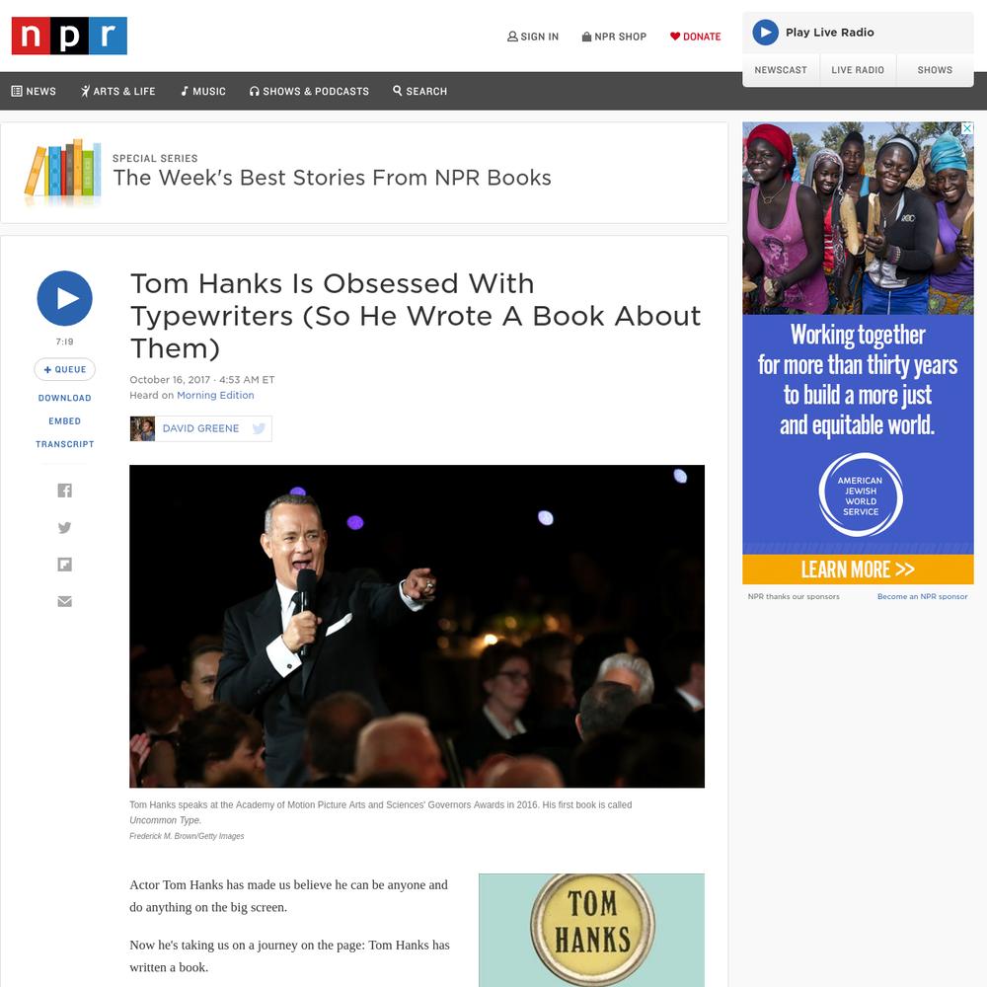Share article on Flipboard icon

pyautogui.click(x=65, y=564)
